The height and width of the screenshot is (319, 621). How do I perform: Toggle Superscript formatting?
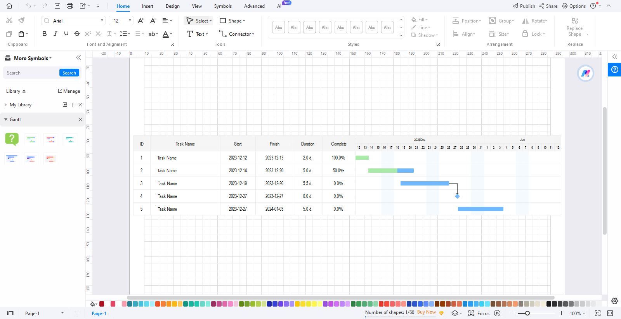[x=88, y=34]
